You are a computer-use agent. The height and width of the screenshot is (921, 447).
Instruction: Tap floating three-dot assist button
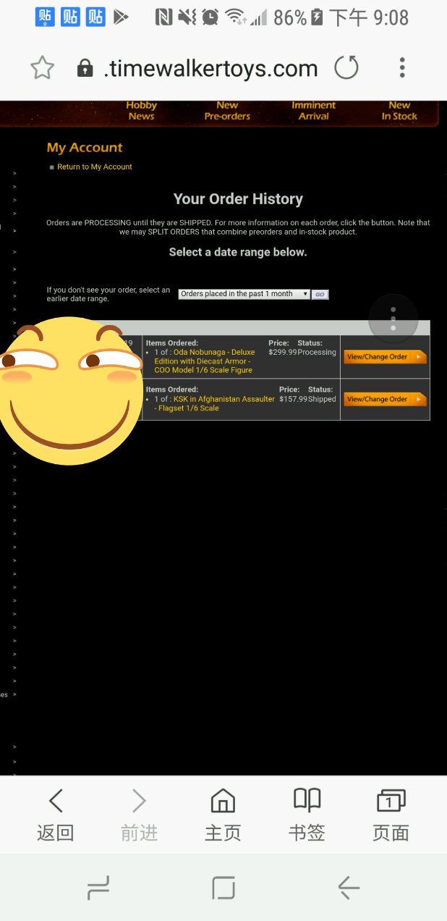click(x=393, y=318)
